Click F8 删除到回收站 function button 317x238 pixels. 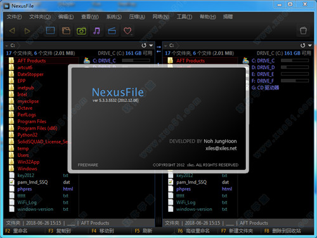[x=283, y=231]
